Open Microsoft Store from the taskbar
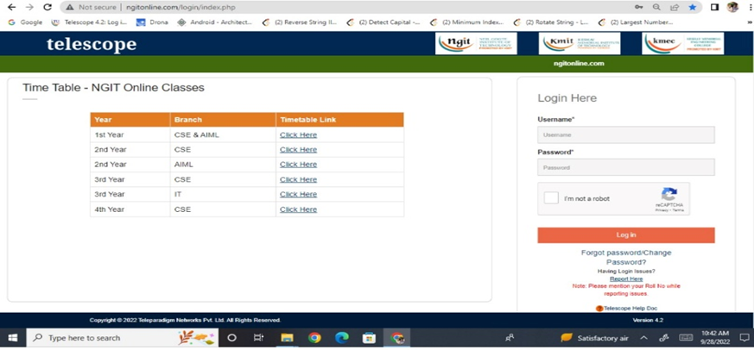The image size is (754, 350). pyautogui.click(x=369, y=338)
